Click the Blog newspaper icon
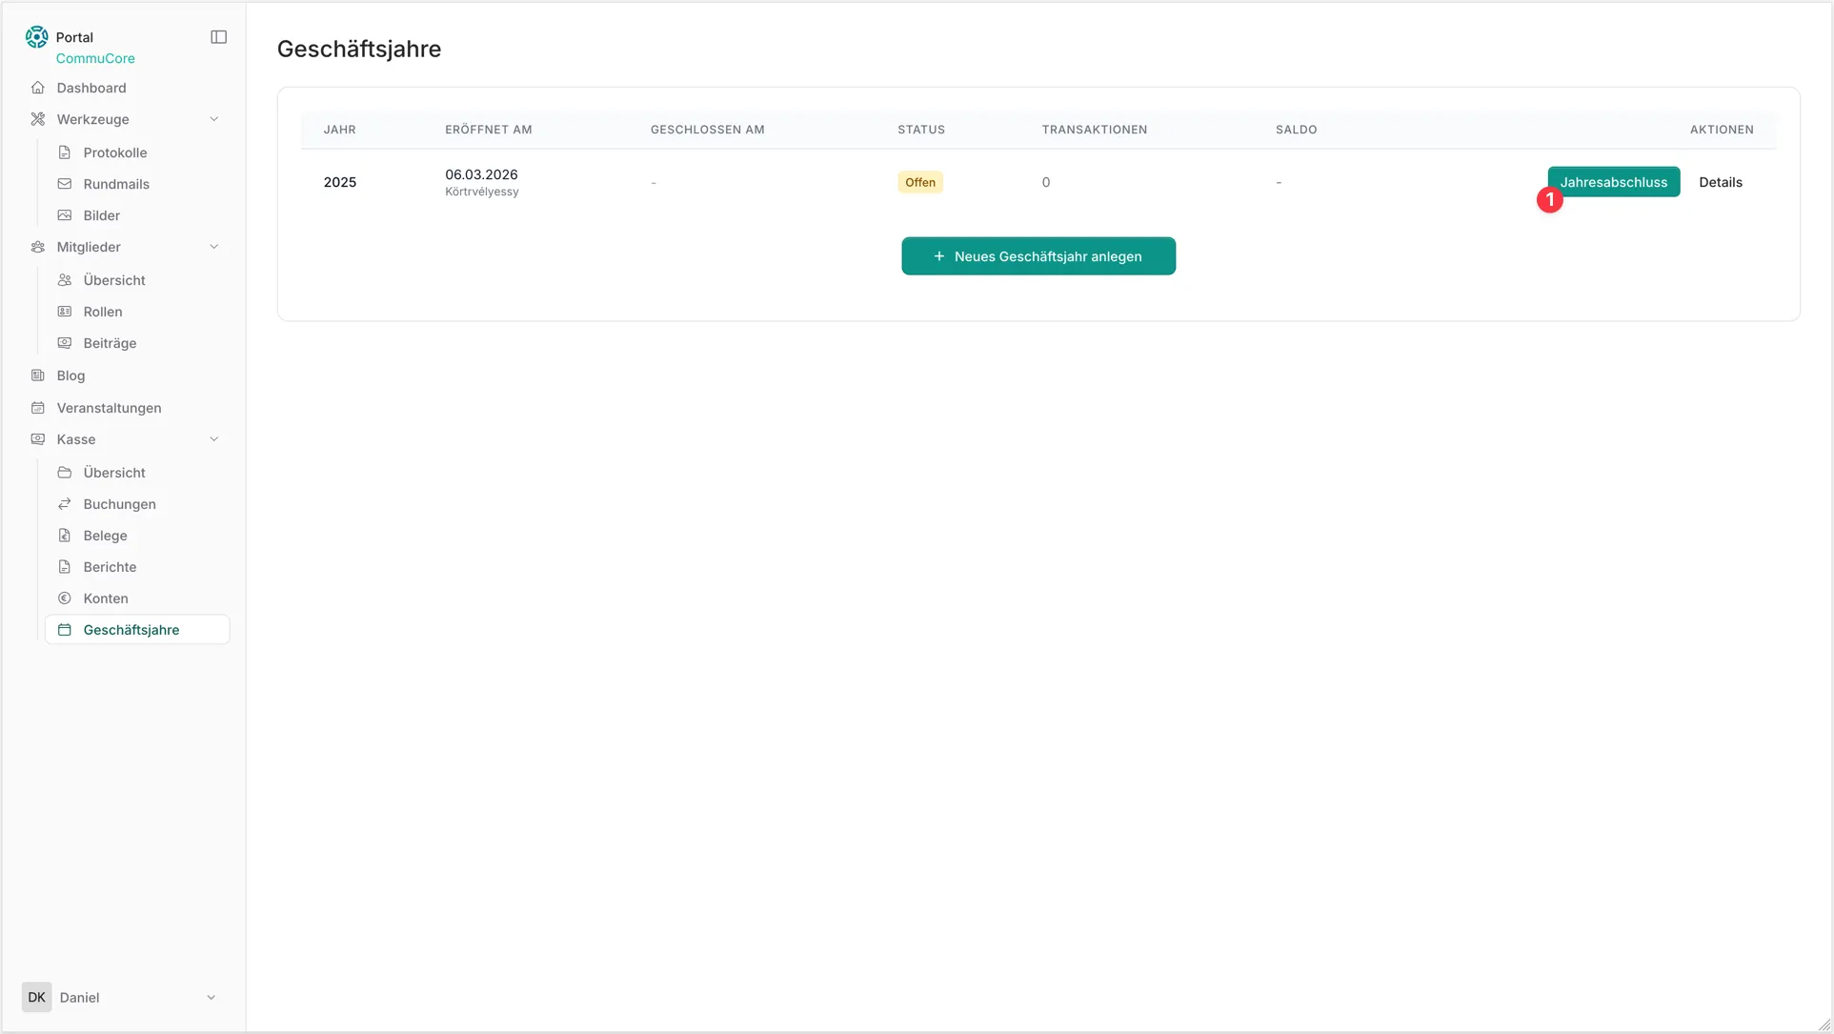Image resolution: width=1834 pixels, height=1034 pixels. pos(38,375)
